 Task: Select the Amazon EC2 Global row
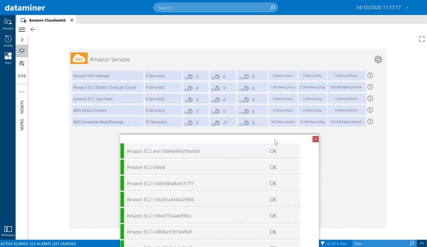tap(211, 167)
